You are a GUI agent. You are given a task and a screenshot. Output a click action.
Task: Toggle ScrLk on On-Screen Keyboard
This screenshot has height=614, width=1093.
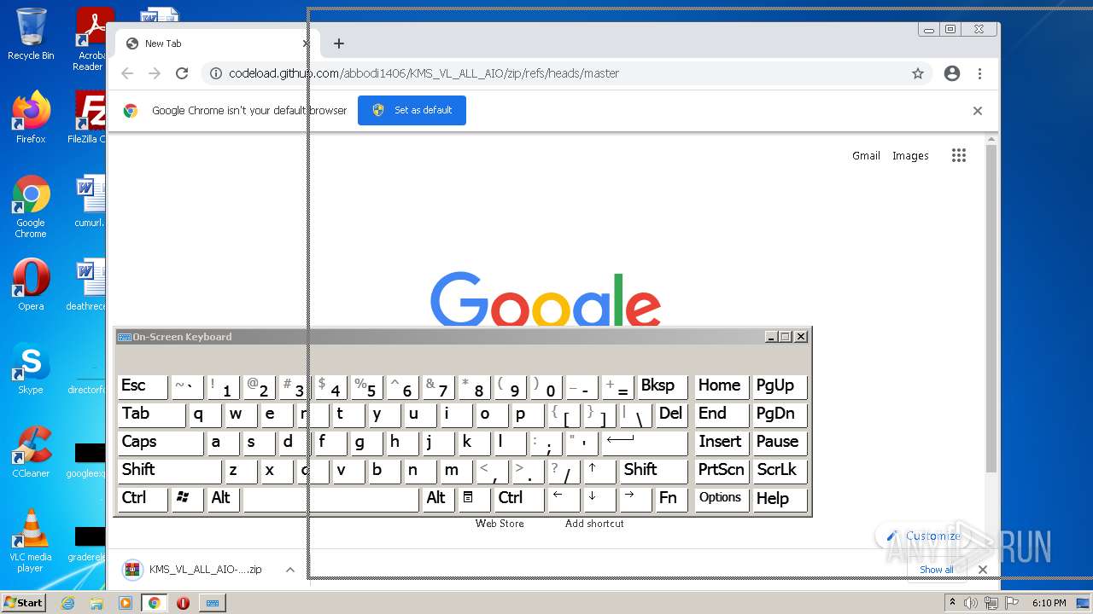pyautogui.click(x=780, y=472)
